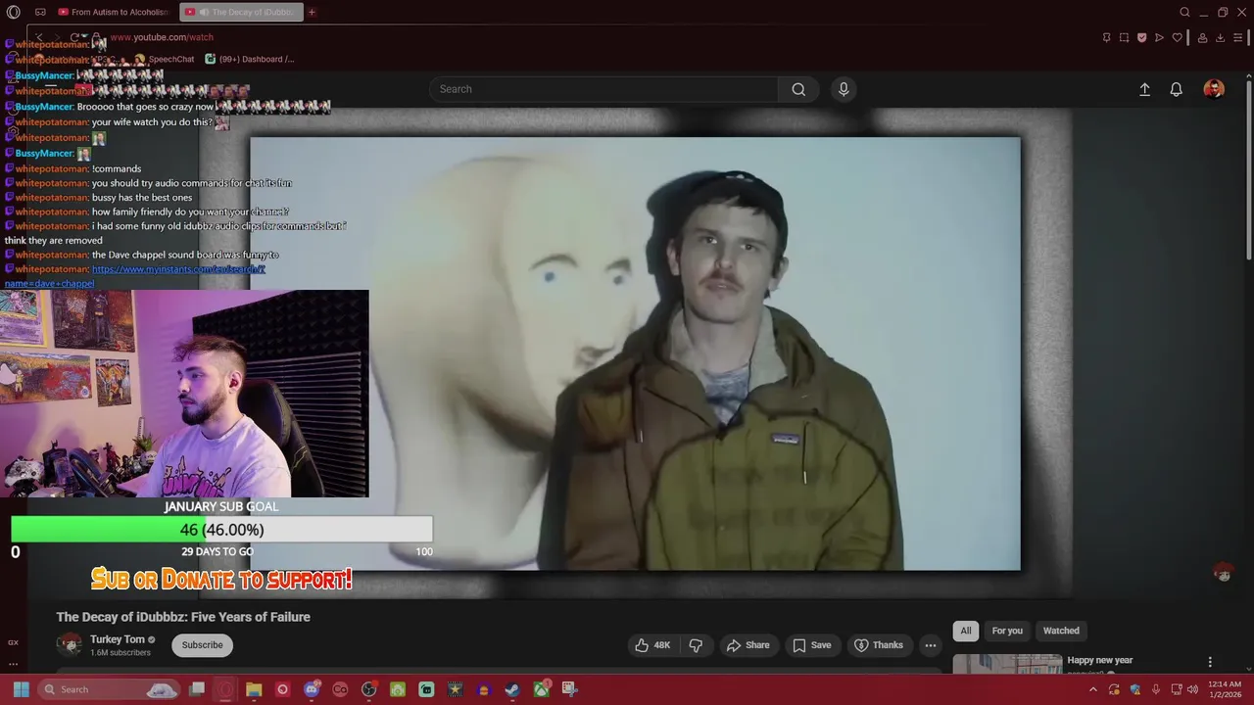Screen dimensions: 1254x705
Task: Open YouTube create/upload icon
Action: (1144, 89)
